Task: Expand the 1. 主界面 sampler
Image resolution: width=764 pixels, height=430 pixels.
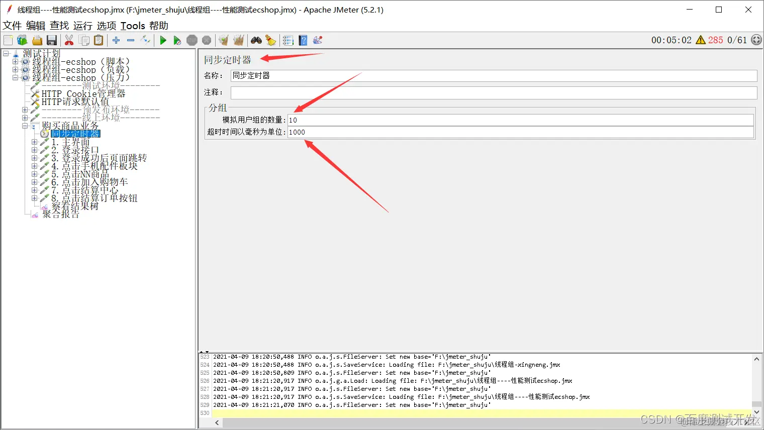Action: coord(34,142)
